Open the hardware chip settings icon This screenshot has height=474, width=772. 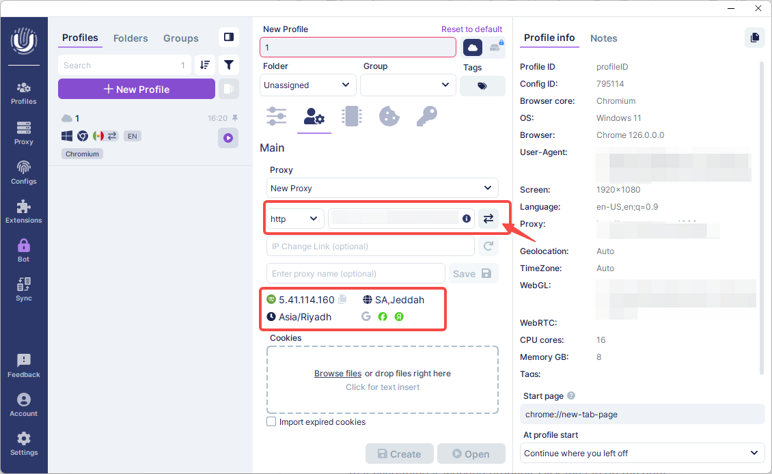351,116
